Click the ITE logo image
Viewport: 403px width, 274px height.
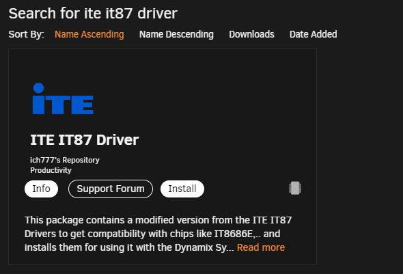[x=63, y=98]
